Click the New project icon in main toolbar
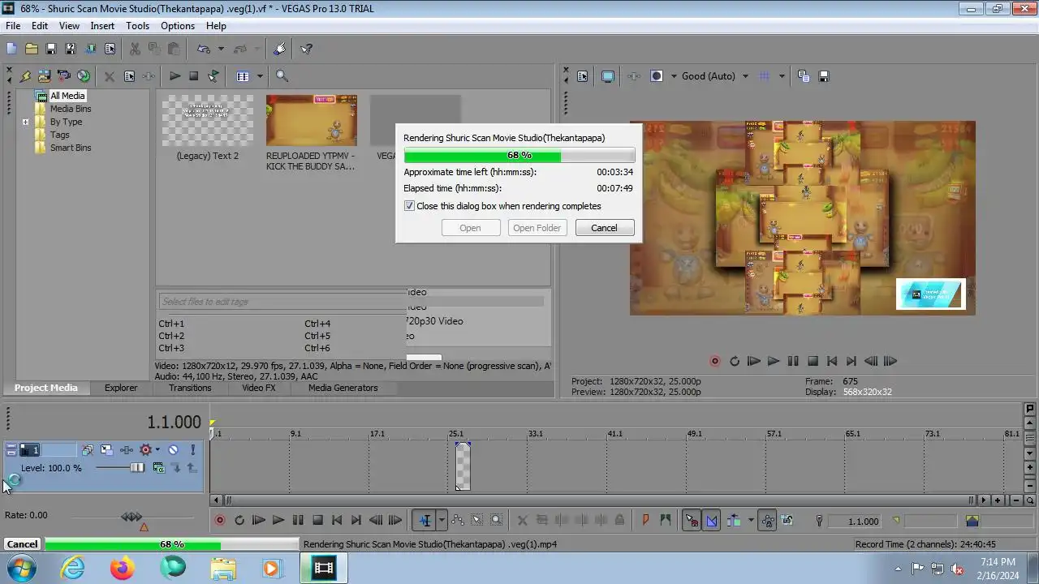The image size is (1039, 584). (11, 49)
